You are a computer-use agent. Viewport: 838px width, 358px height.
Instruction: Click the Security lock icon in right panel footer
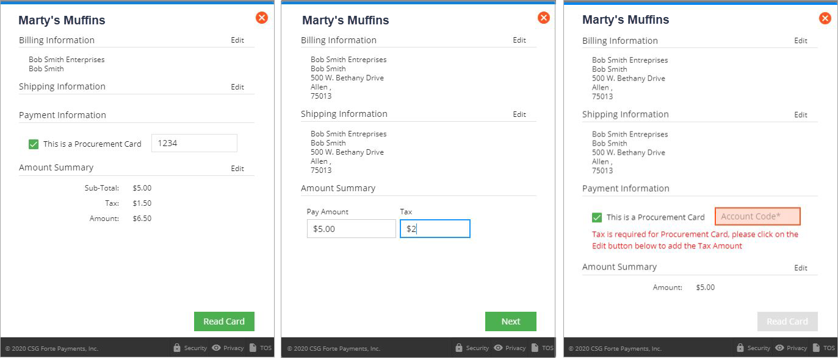(x=740, y=348)
